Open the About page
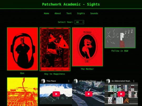Viewport: 142px width, 106px height. click(x=58, y=13)
